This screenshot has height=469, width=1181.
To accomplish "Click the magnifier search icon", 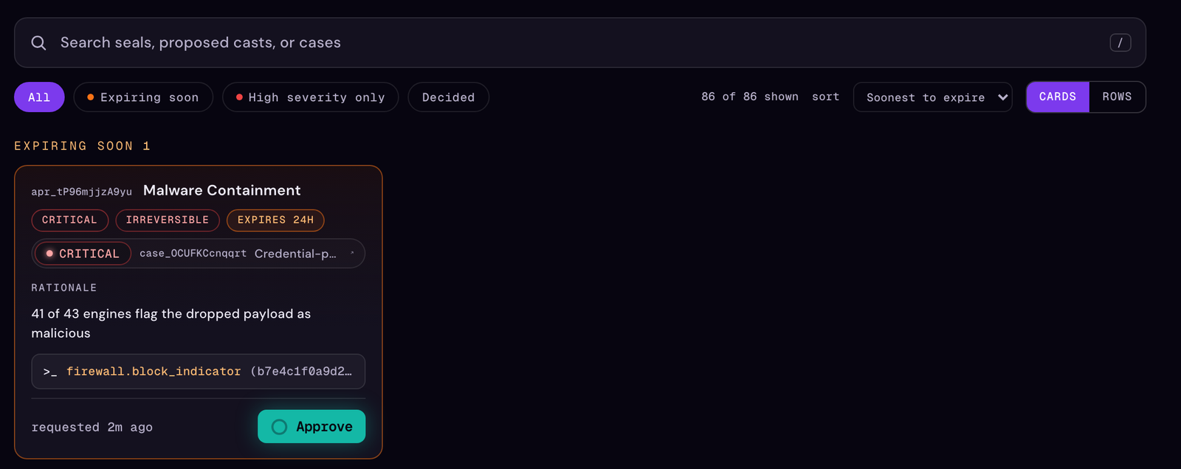I will point(38,43).
